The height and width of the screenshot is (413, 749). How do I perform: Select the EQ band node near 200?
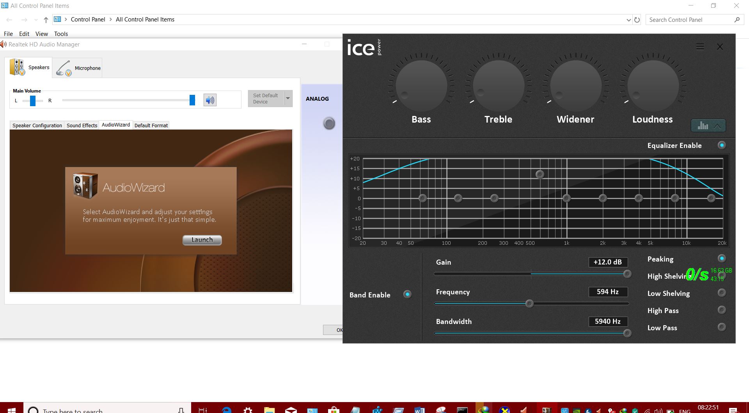494,198
